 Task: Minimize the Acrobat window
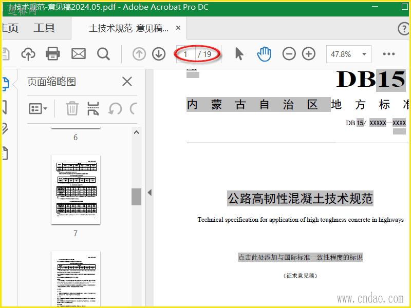(x=375, y=6)
